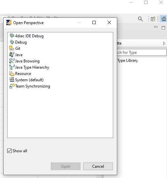Viewport: 167px width, 178px height.
Task: Pick the Java perspective icon
Action: click(12, 54)
